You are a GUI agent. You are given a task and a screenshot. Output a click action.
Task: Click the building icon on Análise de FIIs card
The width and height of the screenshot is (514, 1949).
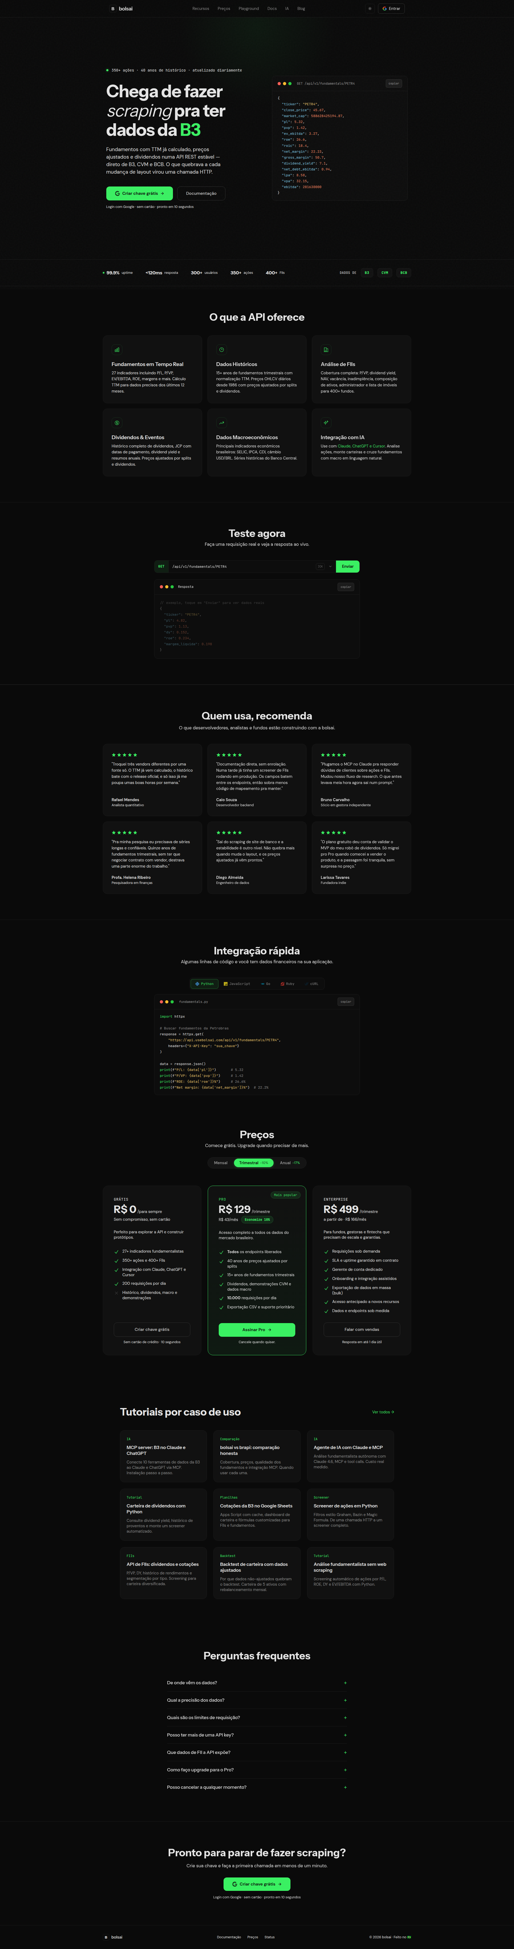coord(326,350)
